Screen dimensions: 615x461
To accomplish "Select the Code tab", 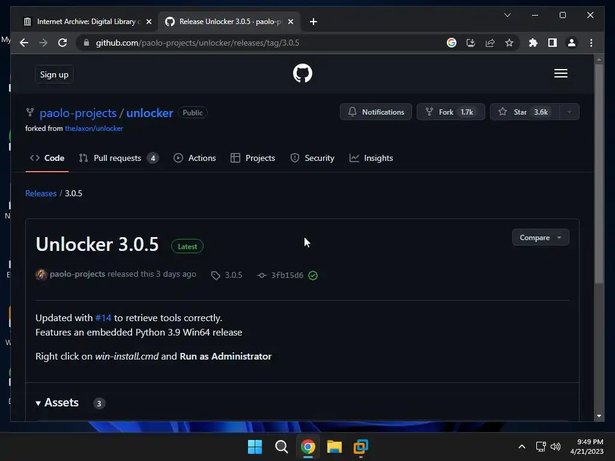I will pos(47,158).
